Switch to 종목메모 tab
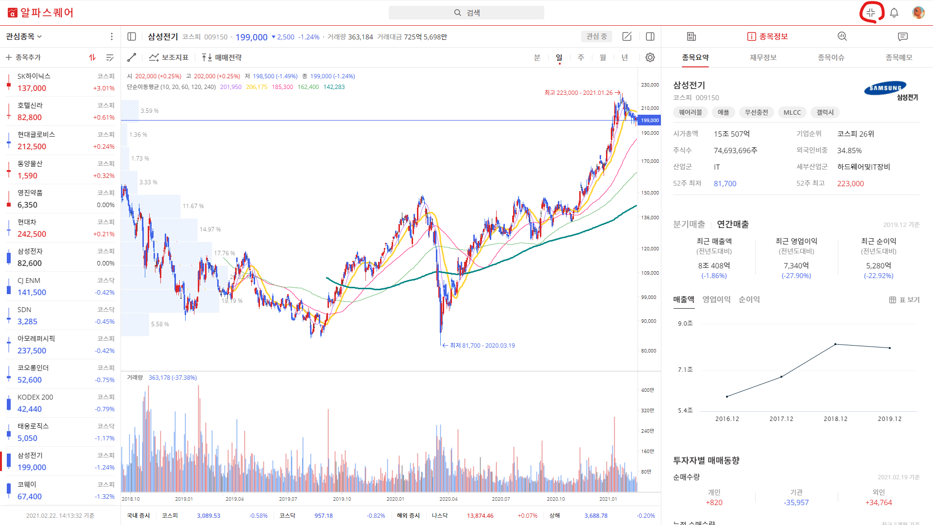Screen dimensions: 933x525 point(899,57)
